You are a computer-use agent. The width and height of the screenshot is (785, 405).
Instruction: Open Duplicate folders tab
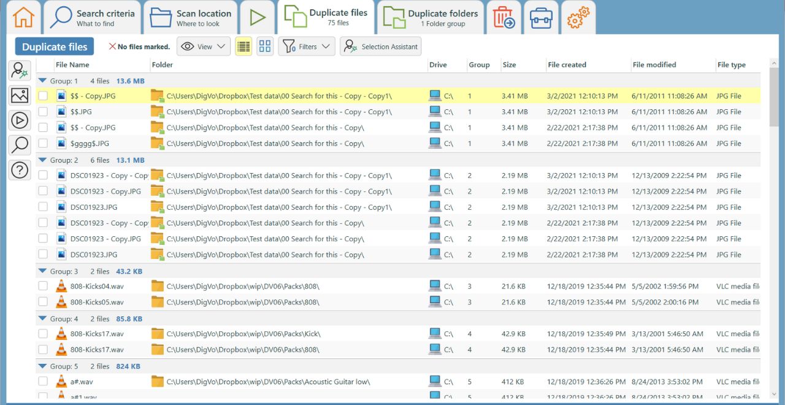tap(430, 18)
